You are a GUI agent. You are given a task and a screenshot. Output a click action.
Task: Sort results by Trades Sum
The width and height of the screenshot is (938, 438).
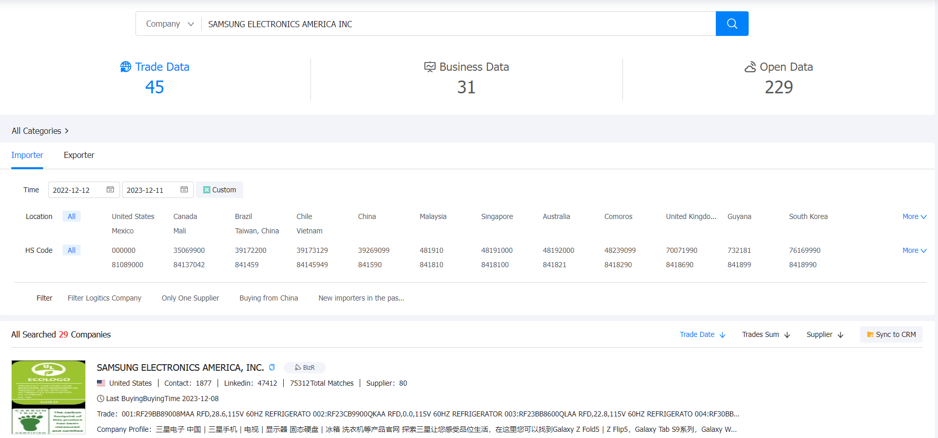pos(766,334)
